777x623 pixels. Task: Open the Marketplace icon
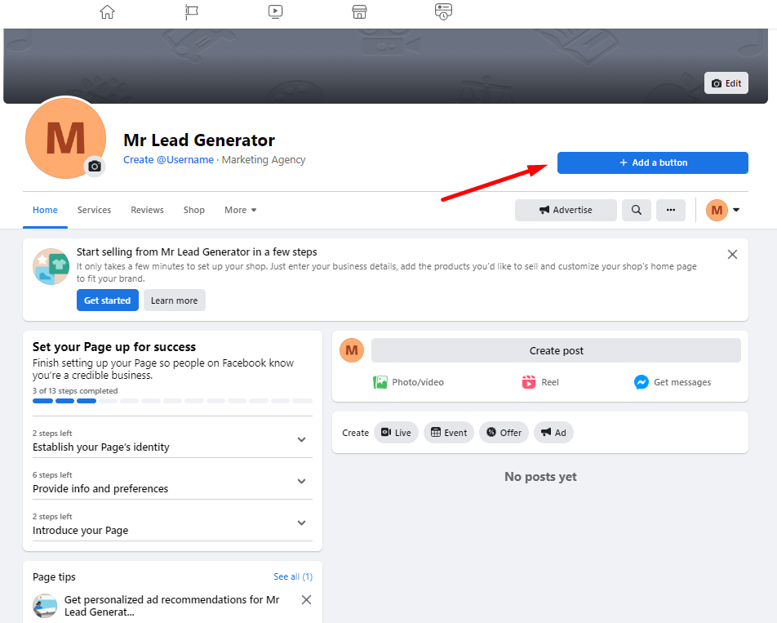pos(359,12)
